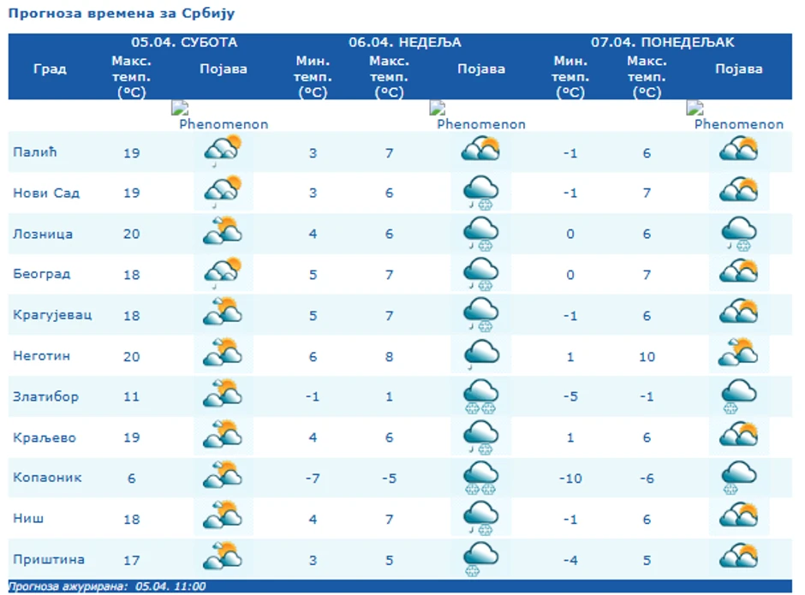805x595 pixels.
Task: Click the city name Приштина
Action: pos(49,560)
